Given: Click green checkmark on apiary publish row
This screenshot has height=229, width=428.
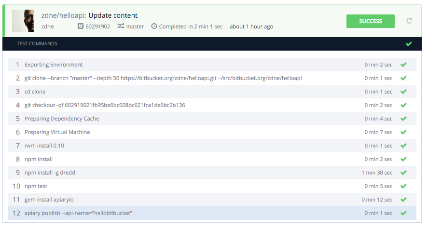Looking at the screenshot, I should pyautogui.click(x=403, y=213).
